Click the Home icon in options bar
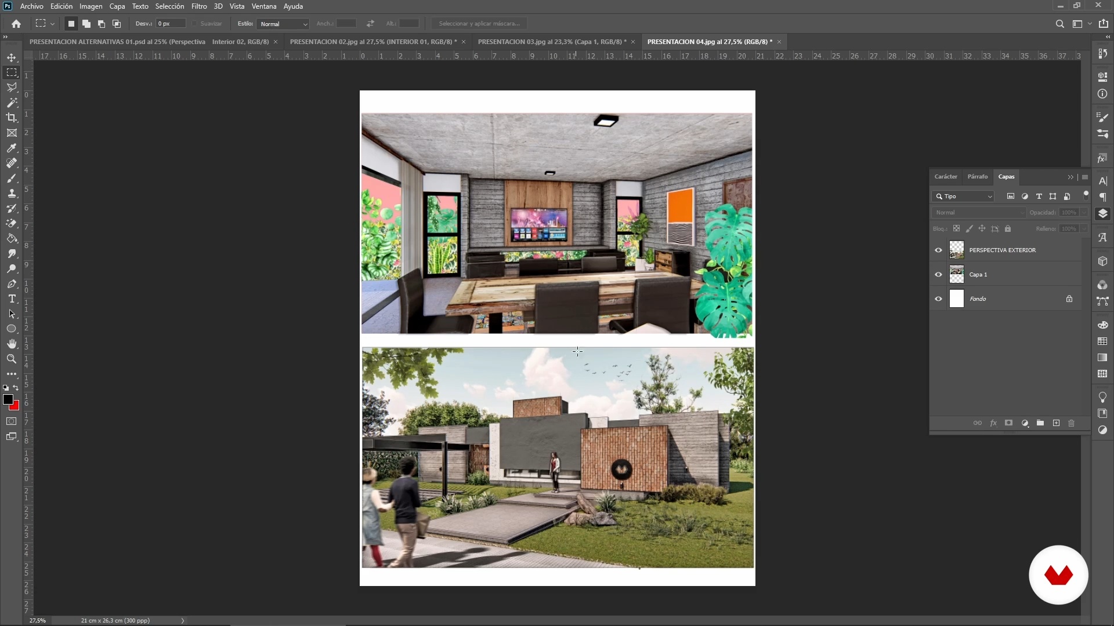This screenshot has height=626, width=1114. point(16,24)
